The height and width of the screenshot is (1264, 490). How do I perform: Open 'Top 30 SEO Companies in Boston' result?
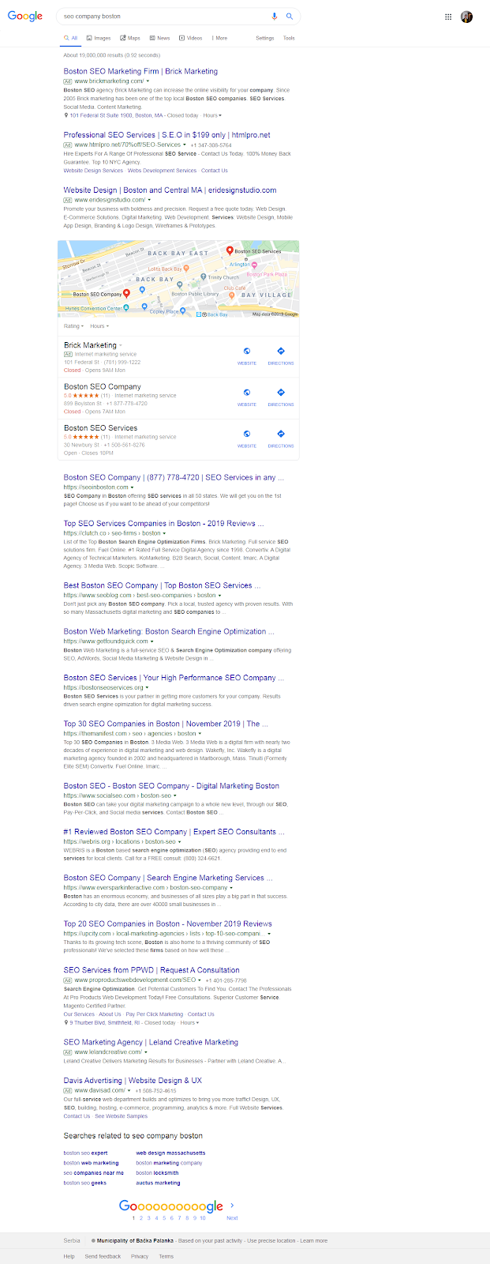166,724
